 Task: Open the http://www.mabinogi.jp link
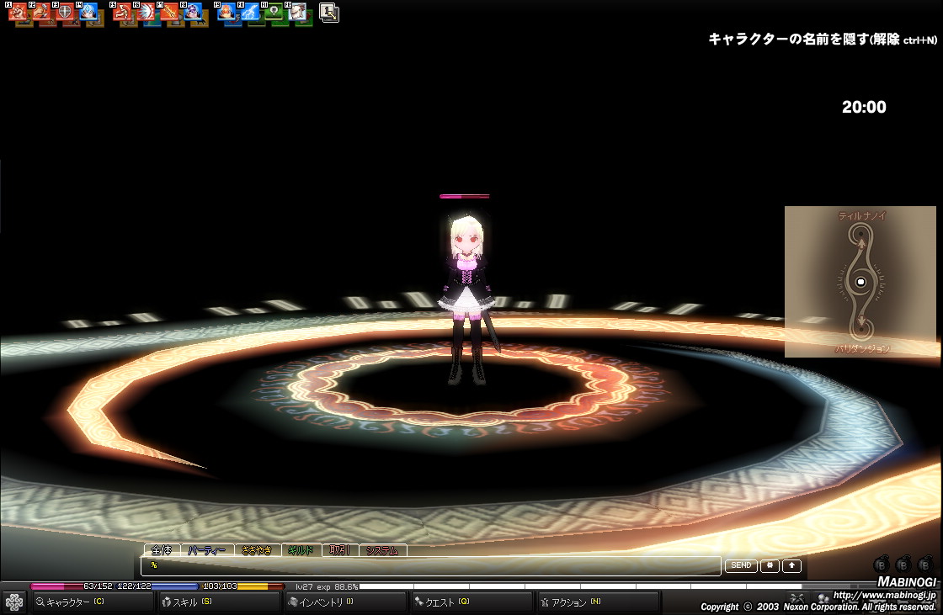pos(884,595)
